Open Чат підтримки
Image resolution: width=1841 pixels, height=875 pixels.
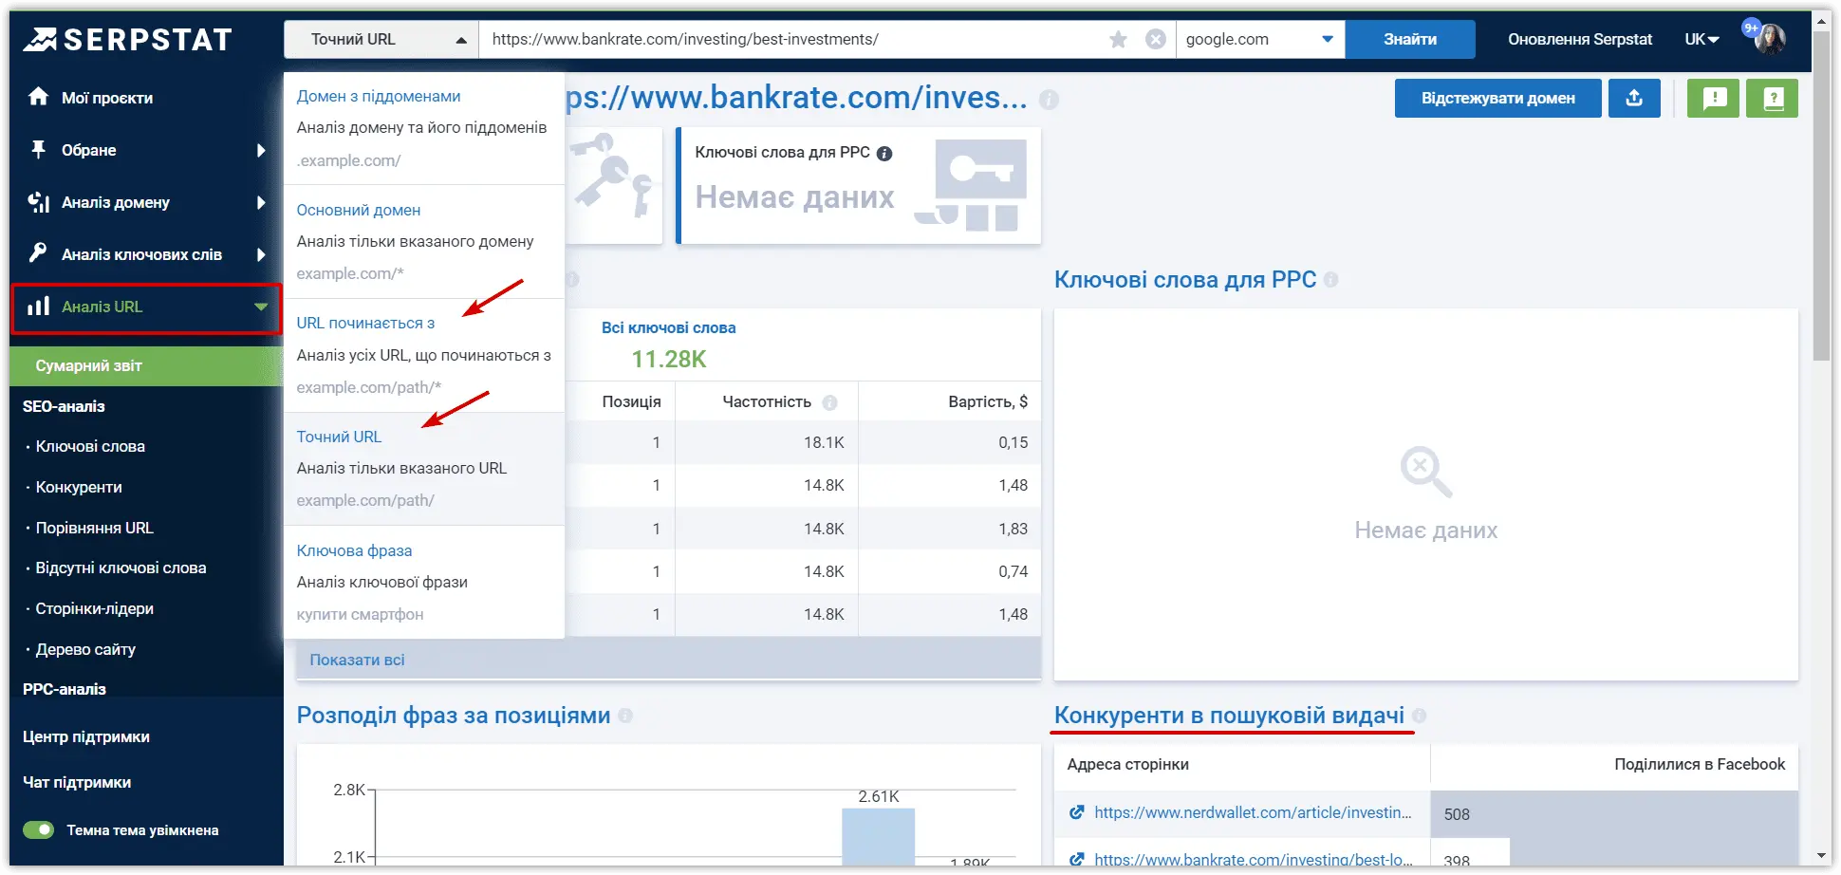coord(77,782)
